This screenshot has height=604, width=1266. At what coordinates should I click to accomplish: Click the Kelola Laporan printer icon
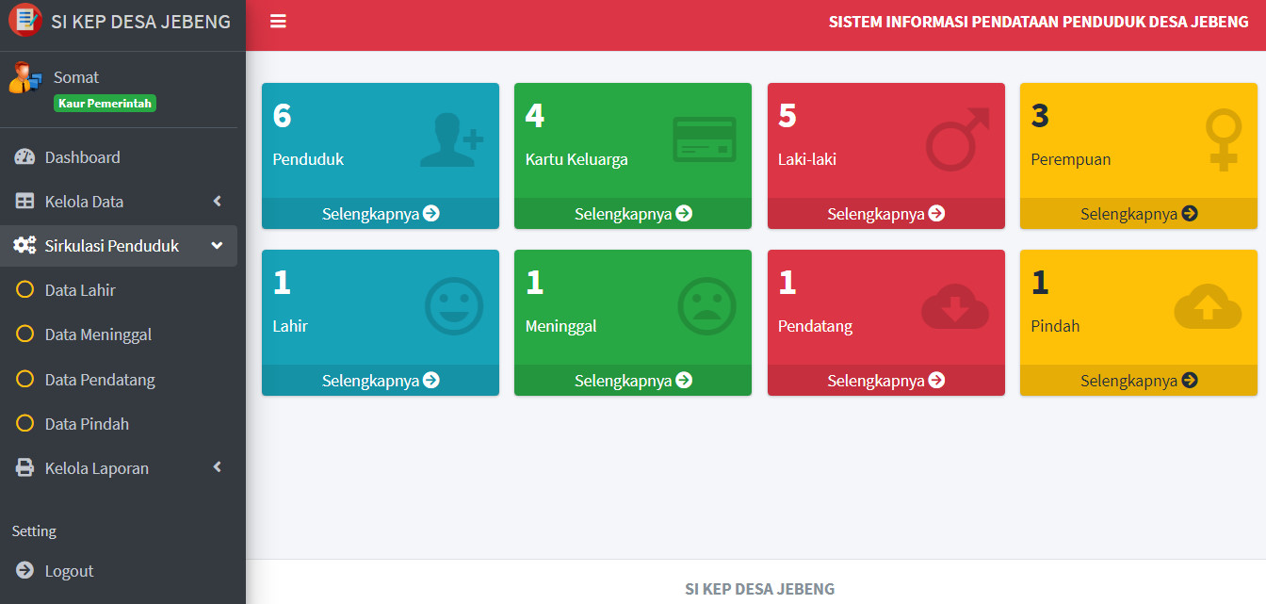pos(24,468)
